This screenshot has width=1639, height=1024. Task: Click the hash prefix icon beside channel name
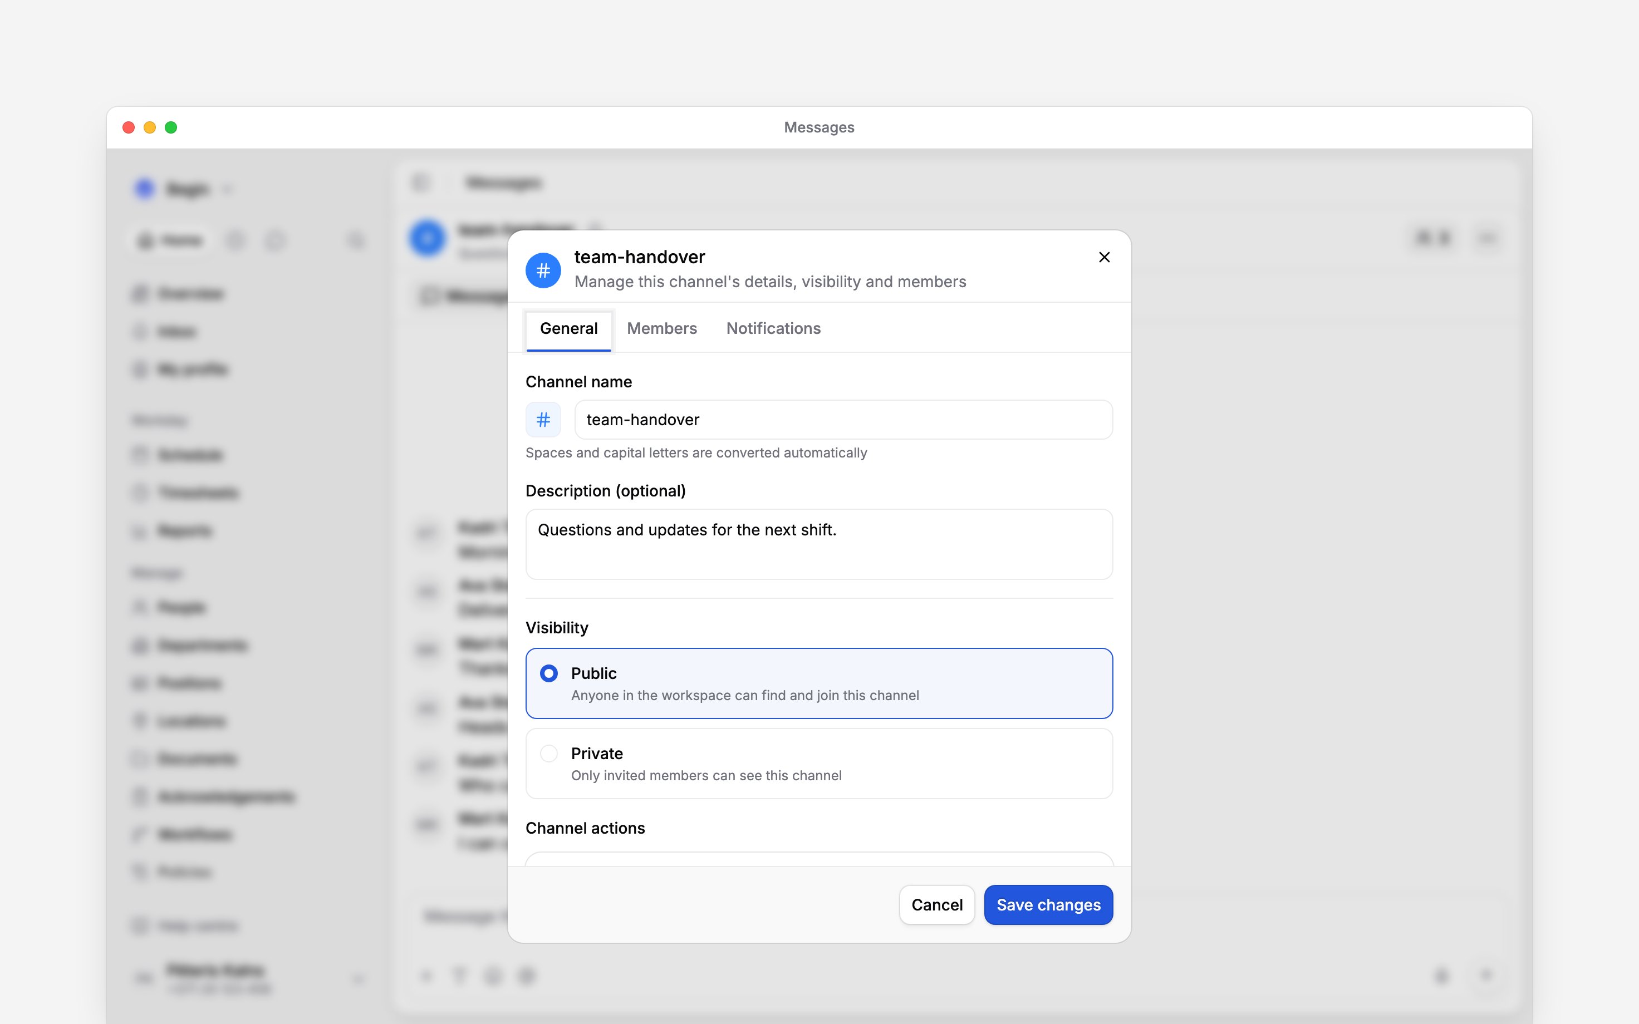pos(543,420)
